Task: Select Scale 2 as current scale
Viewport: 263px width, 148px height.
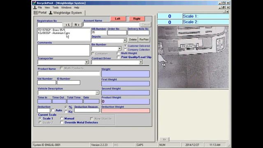Action: tap(40, 123)
